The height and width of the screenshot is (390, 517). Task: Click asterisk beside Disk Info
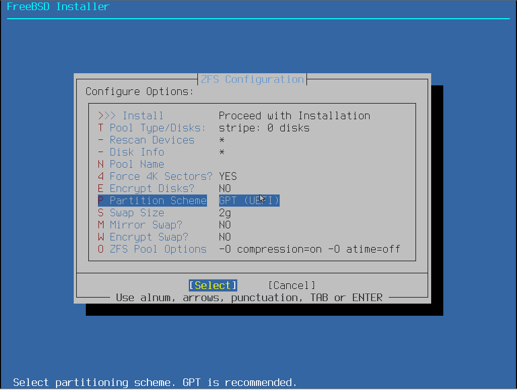(222, 152)
